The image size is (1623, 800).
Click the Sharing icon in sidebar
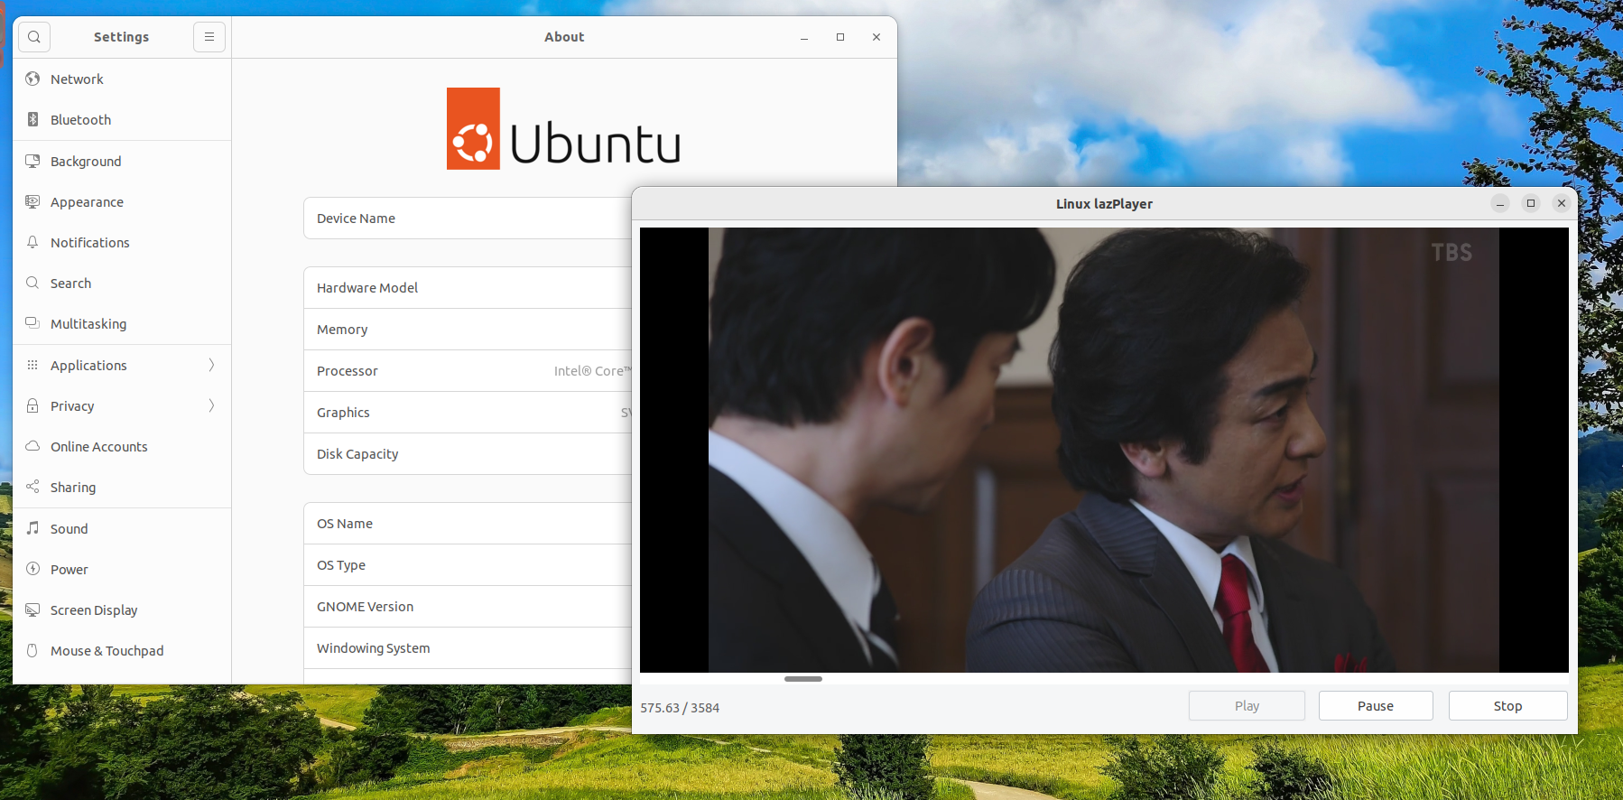(32, 487)
